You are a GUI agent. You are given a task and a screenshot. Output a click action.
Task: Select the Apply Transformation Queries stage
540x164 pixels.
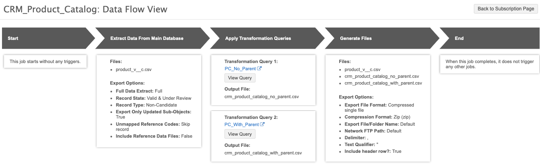point(258,38)
